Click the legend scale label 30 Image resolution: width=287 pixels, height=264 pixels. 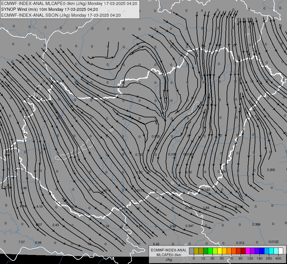coord(213,258)
